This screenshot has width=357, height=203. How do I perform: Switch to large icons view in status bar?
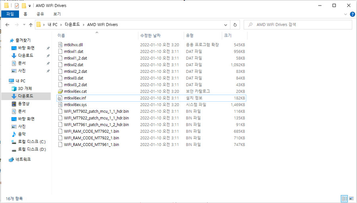pos(351,199)
